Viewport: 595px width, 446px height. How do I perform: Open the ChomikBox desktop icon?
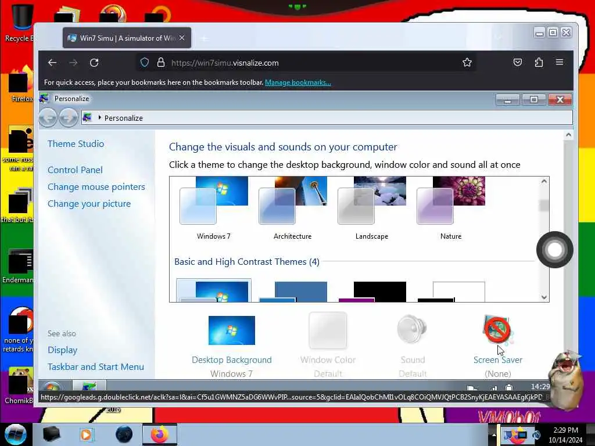pyautogui.click(x=19, y=385)
